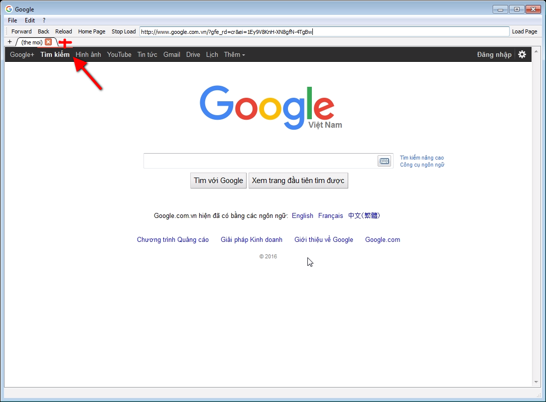Open the File menu
The width and height of the screenshot is (546, 402).
12,20
